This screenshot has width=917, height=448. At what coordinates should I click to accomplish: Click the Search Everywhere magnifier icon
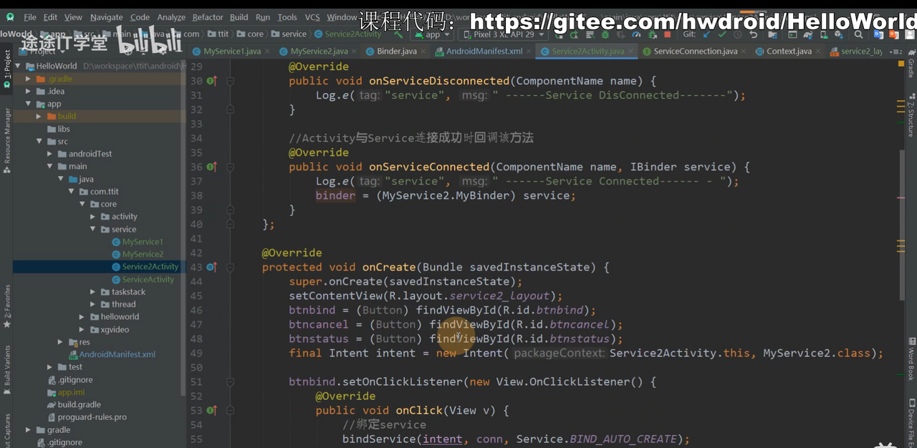click(858, 34)
